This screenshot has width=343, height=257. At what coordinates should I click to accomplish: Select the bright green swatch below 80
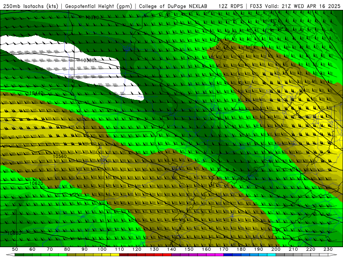point(63,255)
